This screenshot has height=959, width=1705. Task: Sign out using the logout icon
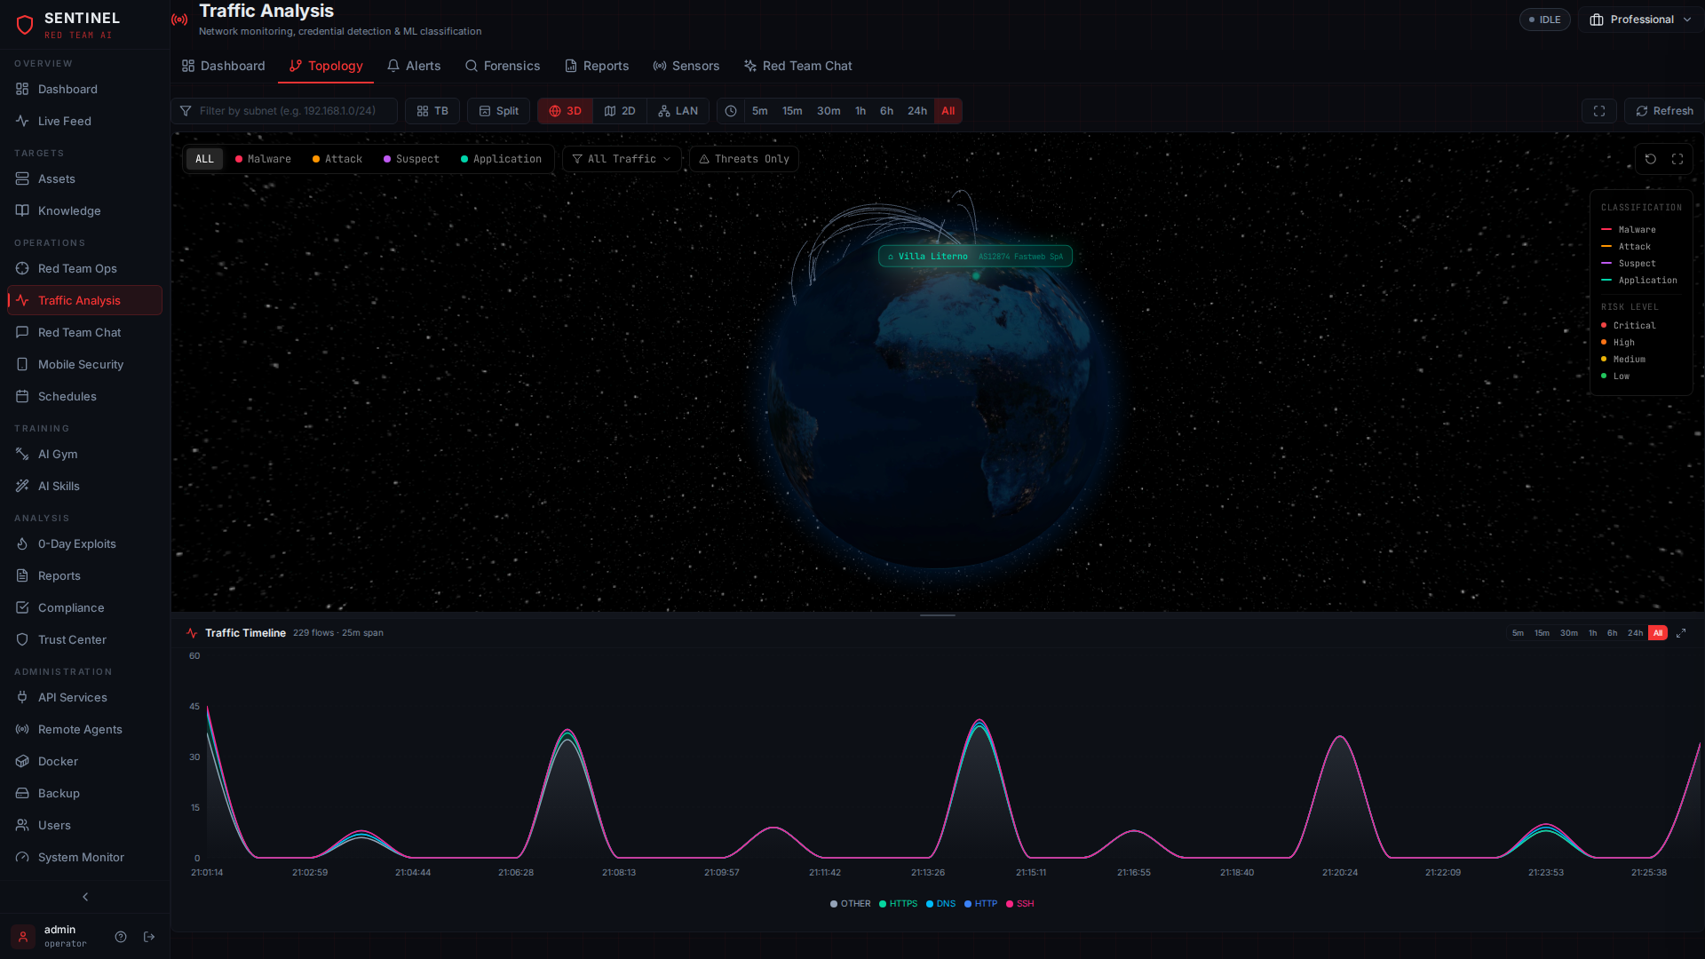click(148, 937)
